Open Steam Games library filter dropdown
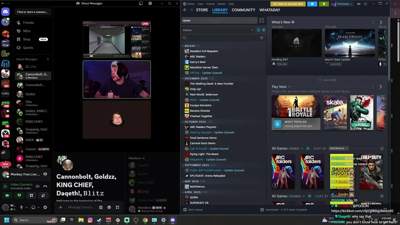The width and height of the screenshot is (400, 225). coord(218,30)
